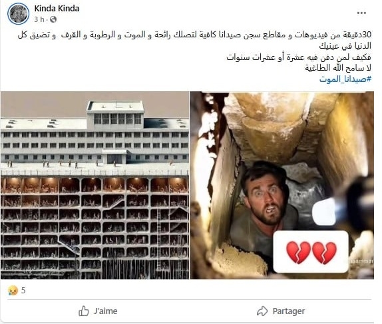The image size is (382, 324).
Task: Click the Kinda Kinda author name
Action: (x=57, y=9)
